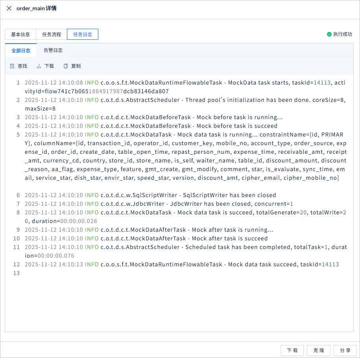360x358 pixels.
Task: Click the 克隆 button
Action: click(319, 350)
